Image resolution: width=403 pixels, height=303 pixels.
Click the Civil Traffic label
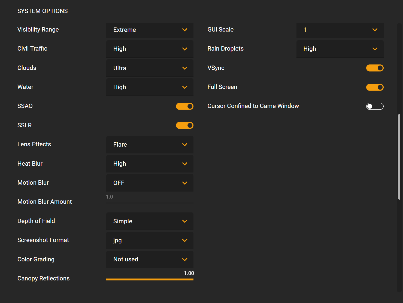click(x=32, y=49)
